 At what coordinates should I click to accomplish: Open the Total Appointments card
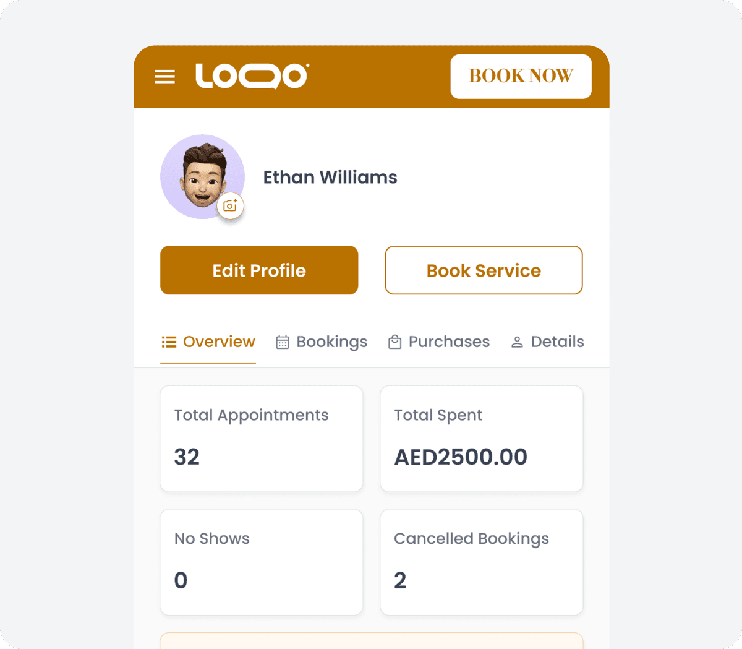tap(262, 439)
